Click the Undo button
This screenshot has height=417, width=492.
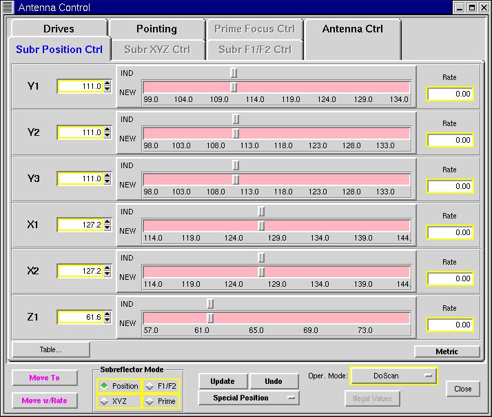coord(274,381)
